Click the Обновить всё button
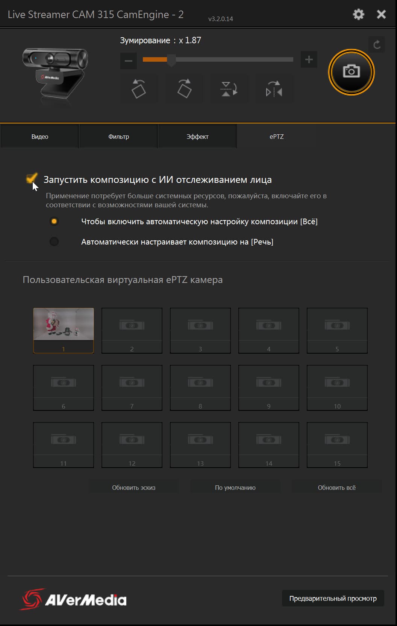Screen dimensions: 397x626 coord(336,488)
